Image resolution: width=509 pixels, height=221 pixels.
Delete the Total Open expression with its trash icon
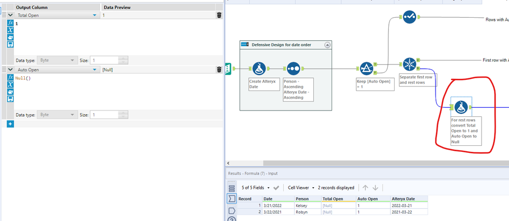click(219, 15)
